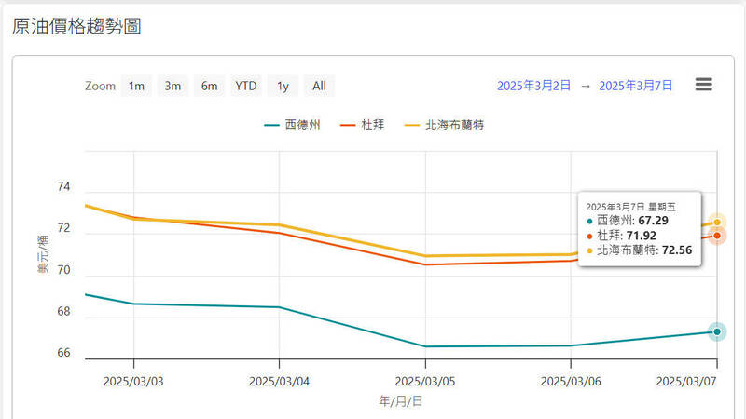Viewport: 746px width, 419px height.
Task: Set zoom range to 6m
Action: pos(210,86)
